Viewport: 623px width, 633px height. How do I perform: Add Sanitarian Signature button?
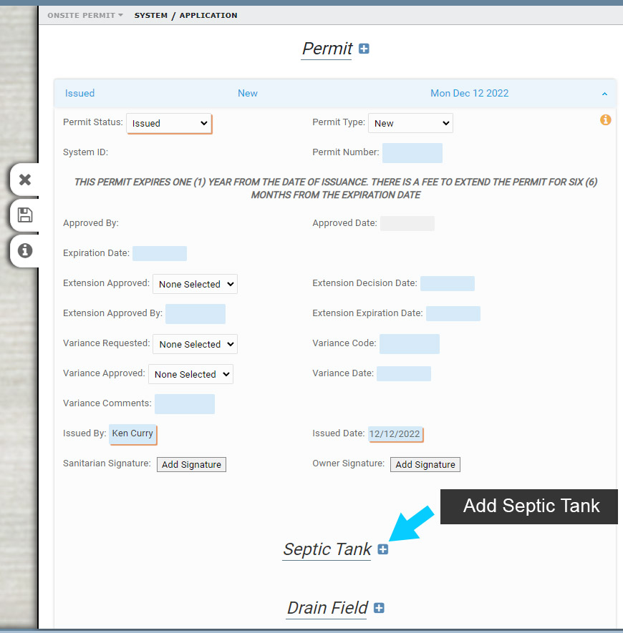coord(191,464)
